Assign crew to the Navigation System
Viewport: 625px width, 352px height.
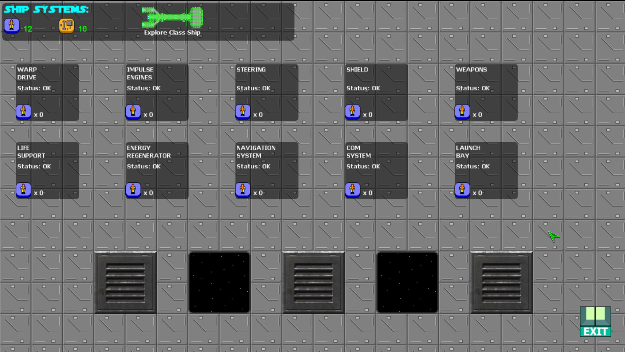click(243, 190)
